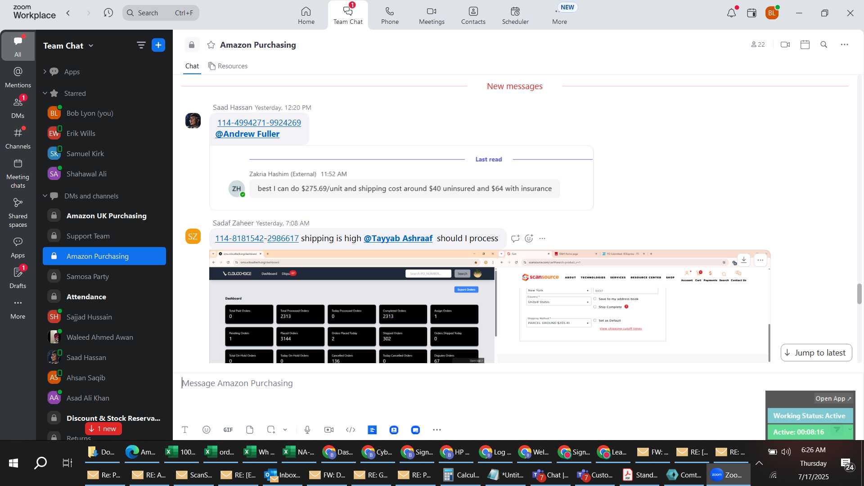Open Shared spaces in sidebar
This screenshot has width=864, height=486.
pyautogui.click(x=18, y=212)
